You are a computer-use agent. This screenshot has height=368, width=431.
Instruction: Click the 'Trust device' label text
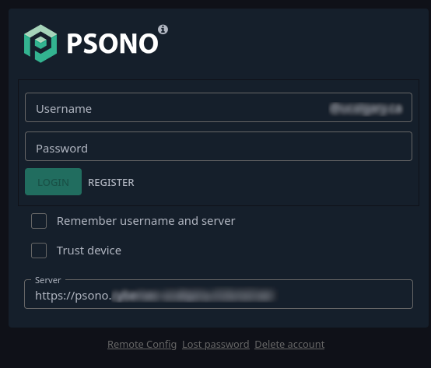point(89,251)
